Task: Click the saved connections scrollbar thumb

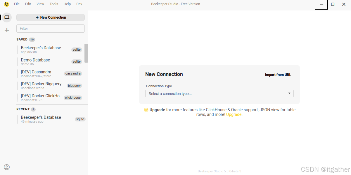Action: click(86, 53)
